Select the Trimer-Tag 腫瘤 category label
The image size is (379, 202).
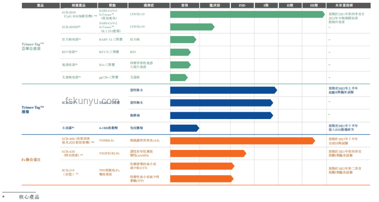pos(33,110)
